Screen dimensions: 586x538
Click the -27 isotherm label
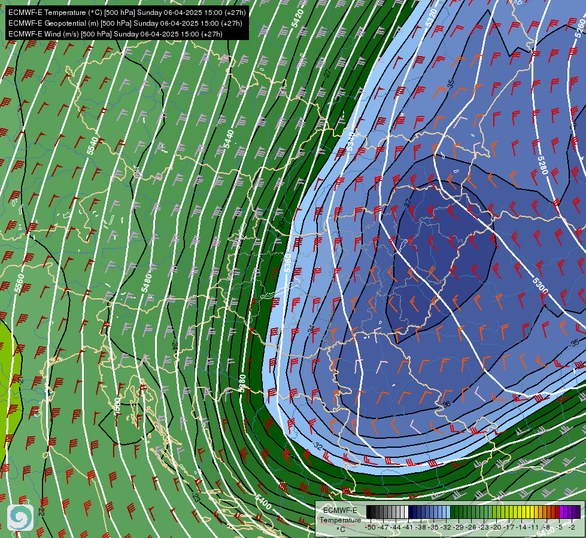[x=327, y=73]
